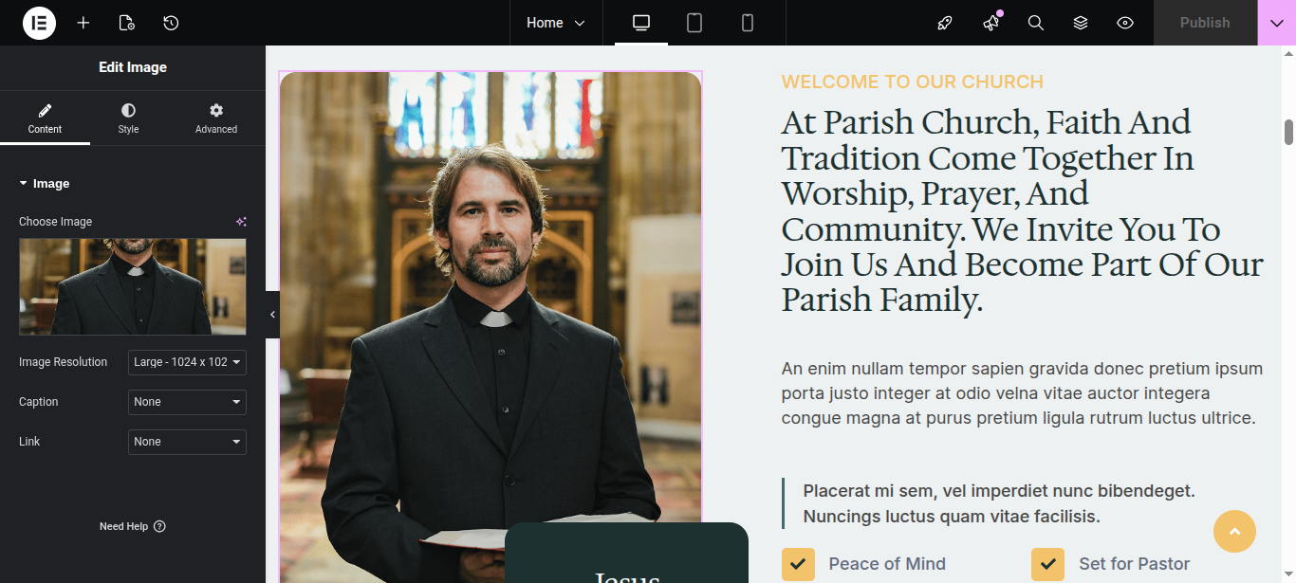Expand the Link dropdown
Viewport: 1296px width, 583px height.
pyautogui.click(x=187, y=442)
